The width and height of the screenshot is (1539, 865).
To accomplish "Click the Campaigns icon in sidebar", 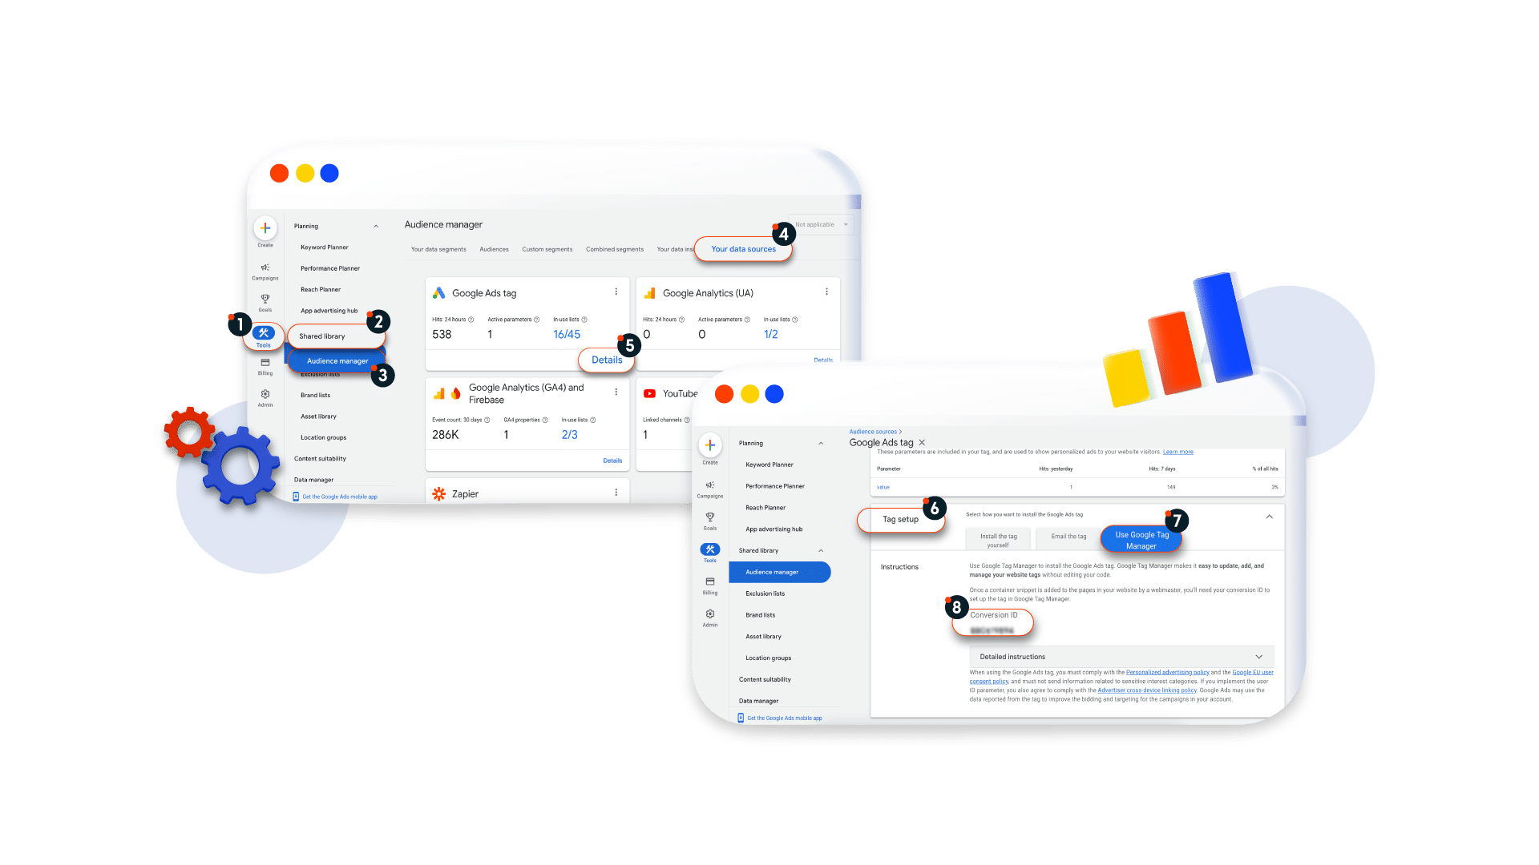I will [x=268, y=275].
